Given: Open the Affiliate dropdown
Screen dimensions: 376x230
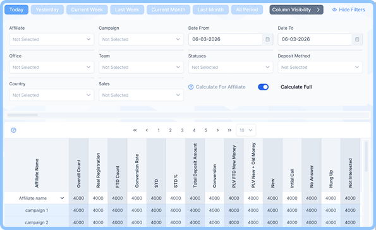Looking at the screenshot, I should (52, 39).
